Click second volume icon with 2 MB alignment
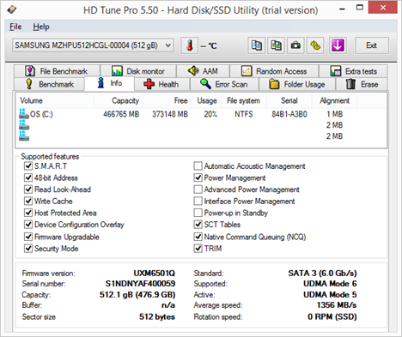This screenshot has width=402, height=337. (24, 125)
